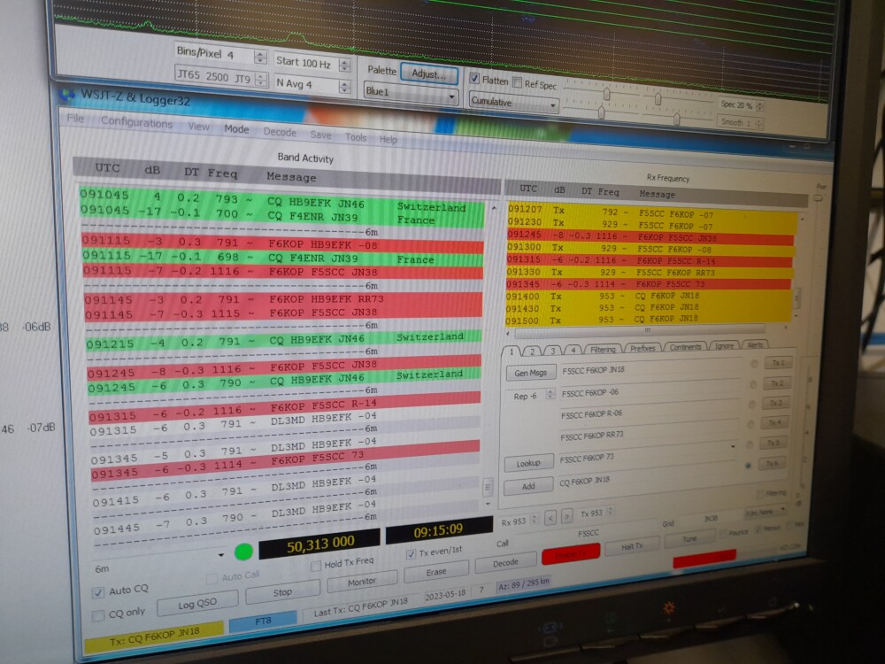Click the Log QSO button
This screenshot has height=664, width=885.
coord(197,604)
